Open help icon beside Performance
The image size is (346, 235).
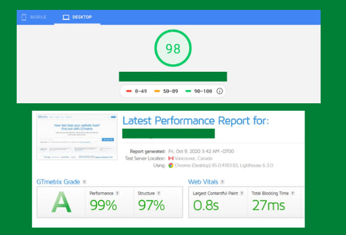point(117,193)
